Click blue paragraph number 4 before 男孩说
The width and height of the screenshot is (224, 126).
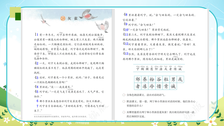point(38,87)
